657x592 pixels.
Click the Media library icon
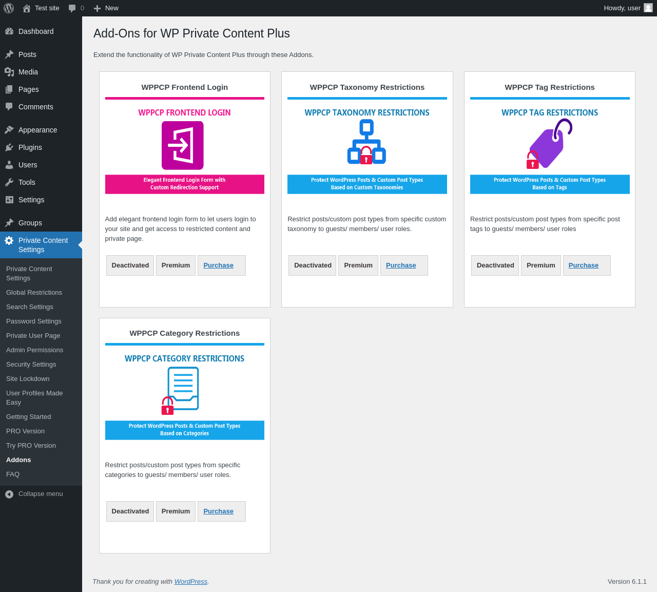coord(9,72)
